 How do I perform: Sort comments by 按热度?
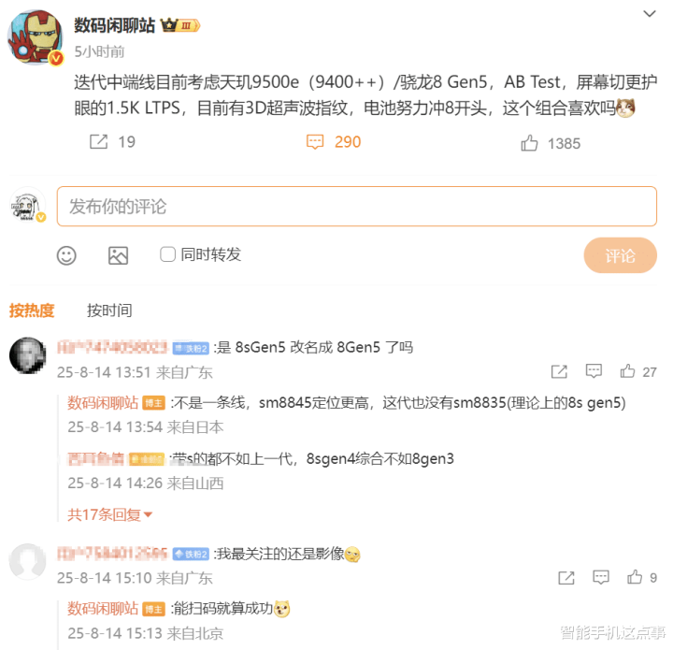32,310
